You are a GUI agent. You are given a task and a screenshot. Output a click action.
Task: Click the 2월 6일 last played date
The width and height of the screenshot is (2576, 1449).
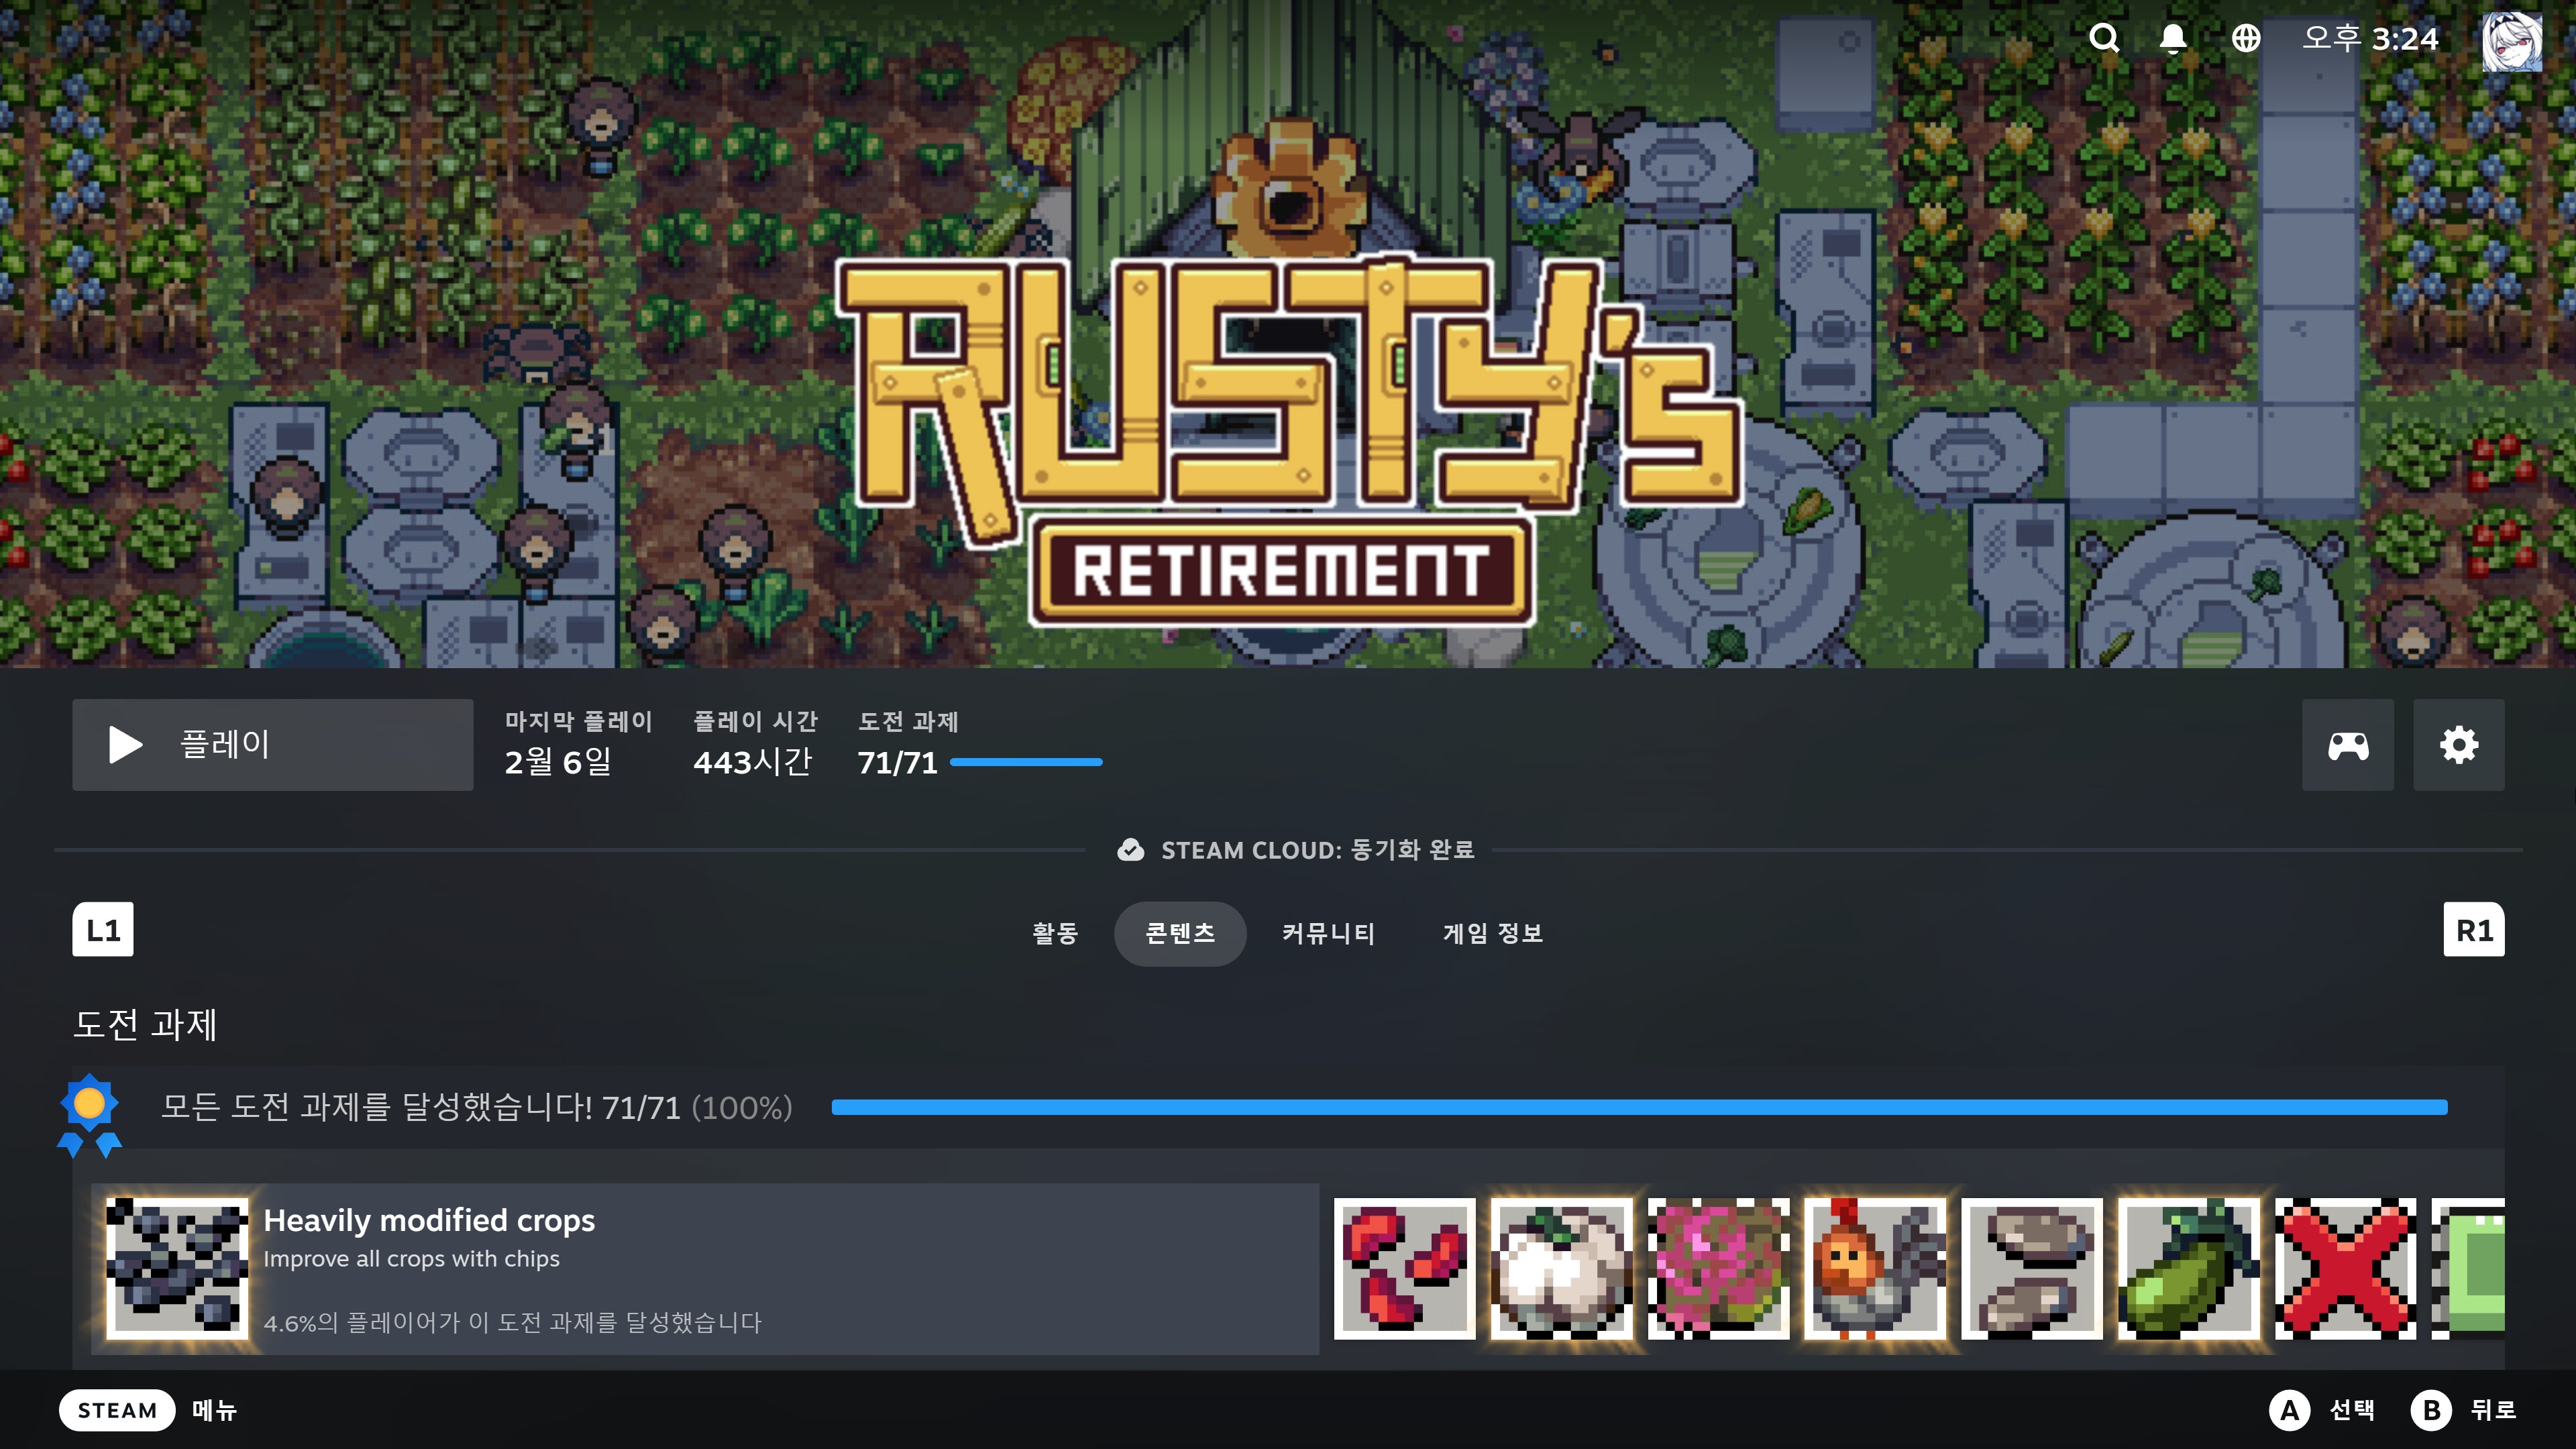[x=558, y=762]
